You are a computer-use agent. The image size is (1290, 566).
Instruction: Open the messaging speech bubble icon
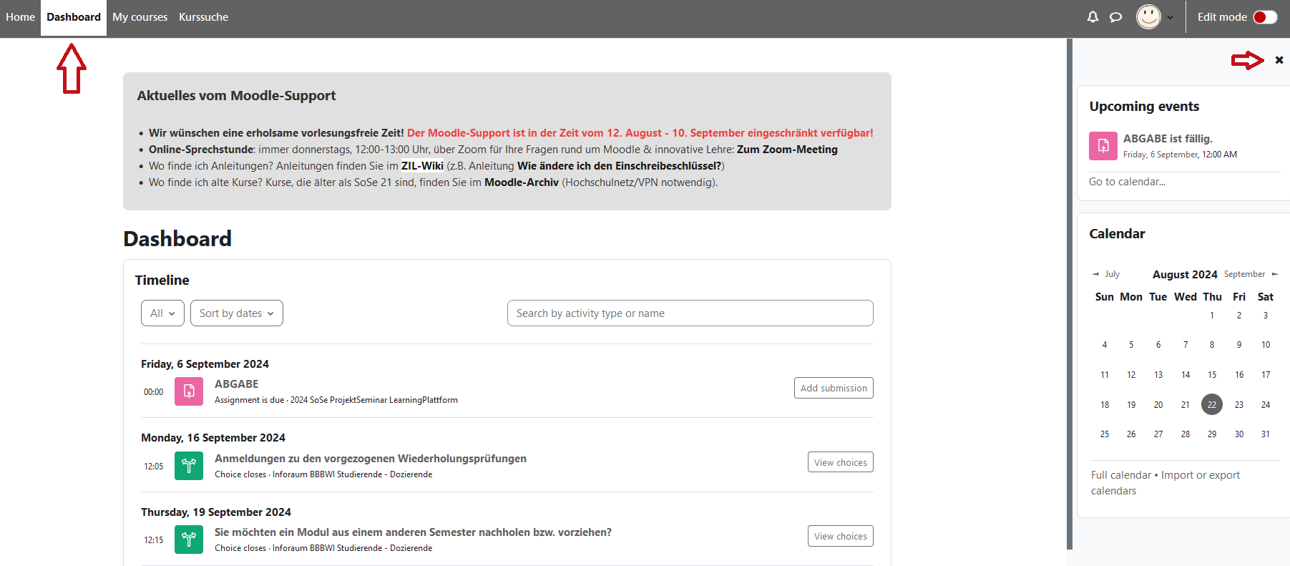point(1115,17)
